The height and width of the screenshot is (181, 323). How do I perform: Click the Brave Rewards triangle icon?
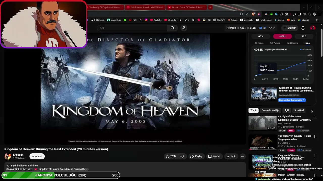[x=259, y=14]
